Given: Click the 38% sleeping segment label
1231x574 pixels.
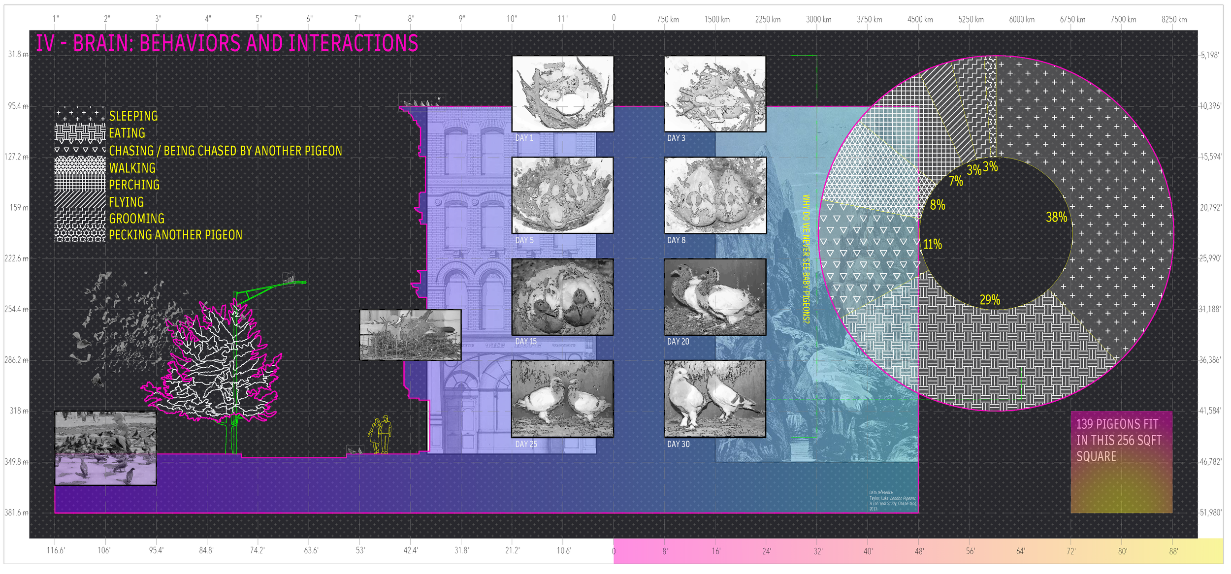Looking at the screenshot, I should pos(1056,217).
